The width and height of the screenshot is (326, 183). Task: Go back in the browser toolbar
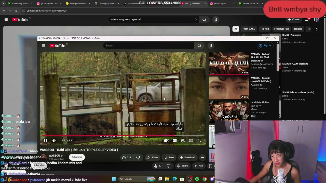(4, 11)
